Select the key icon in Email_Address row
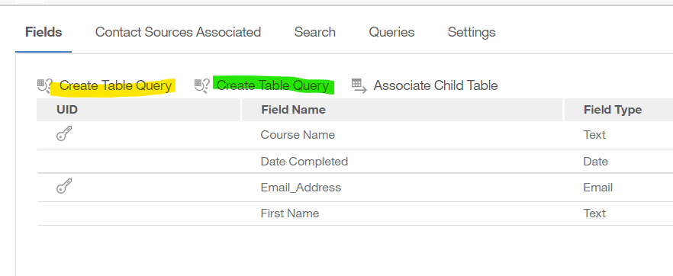 pos(64,187)
